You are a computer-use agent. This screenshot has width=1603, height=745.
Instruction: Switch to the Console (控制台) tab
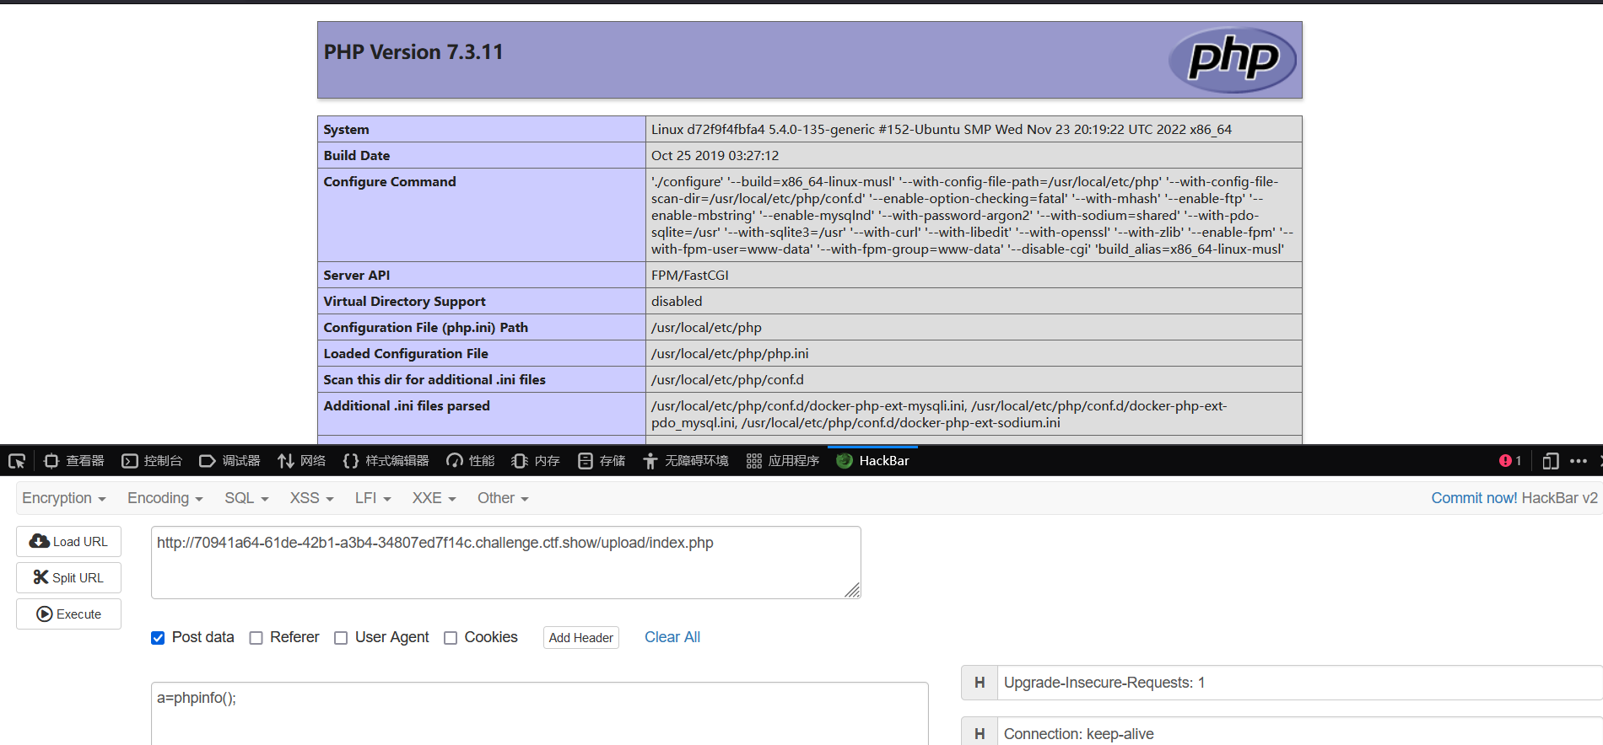coord(153,461)
